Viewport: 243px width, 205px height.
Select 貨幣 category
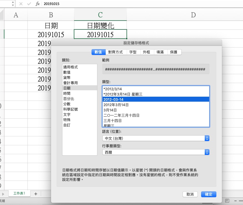80,77
